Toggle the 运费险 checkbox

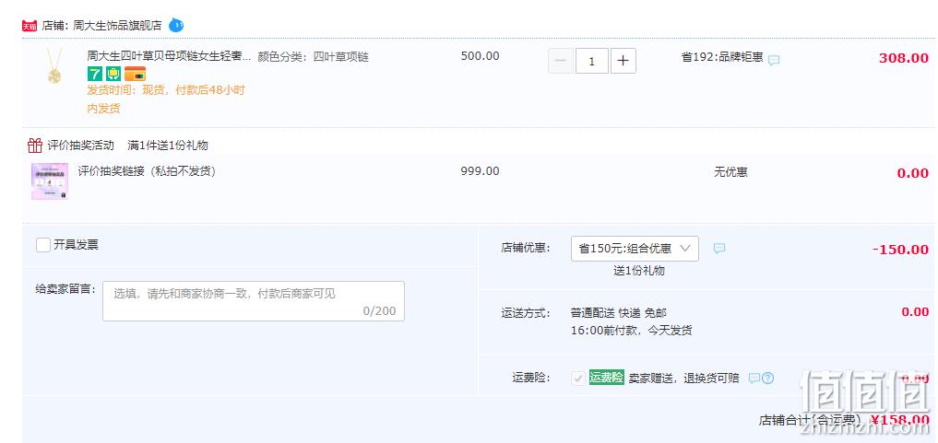pyautogui.click(x=578, y=378)
